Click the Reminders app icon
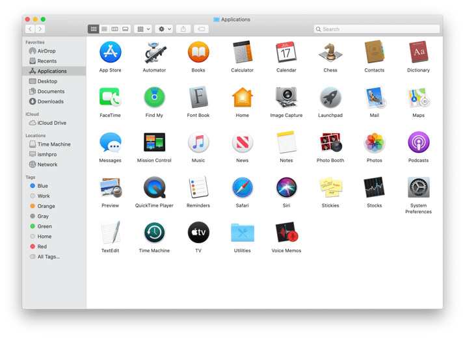465x338 pixels. 198,187
